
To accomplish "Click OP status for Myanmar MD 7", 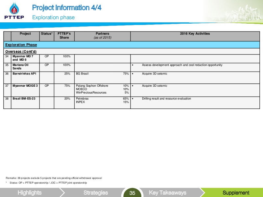I will tap(47, 56).
